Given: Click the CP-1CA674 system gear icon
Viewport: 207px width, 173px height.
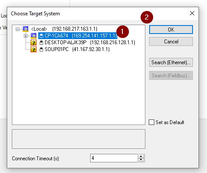Looking at the screenshot, I should pos(34,36).
